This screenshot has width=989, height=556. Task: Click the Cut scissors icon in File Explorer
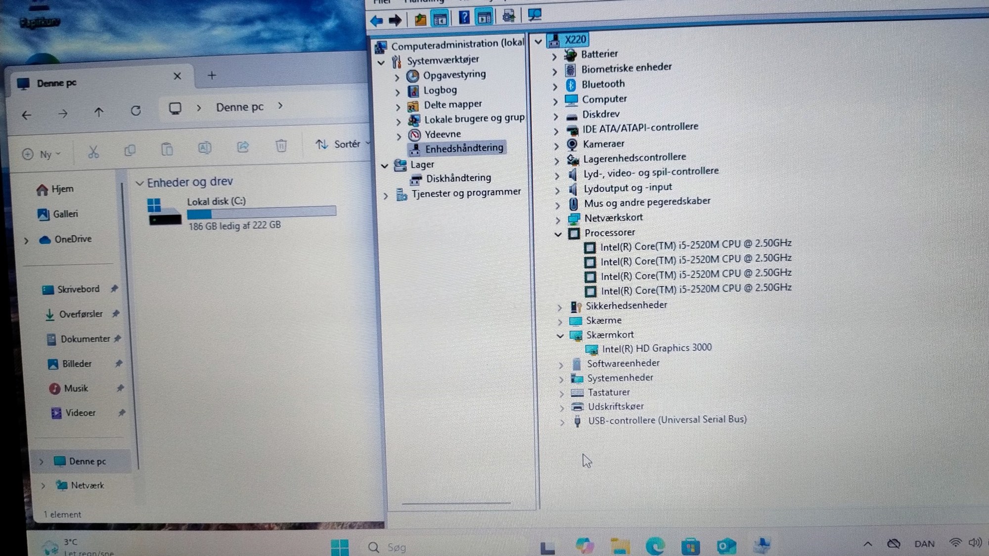[x=93, y=152]
